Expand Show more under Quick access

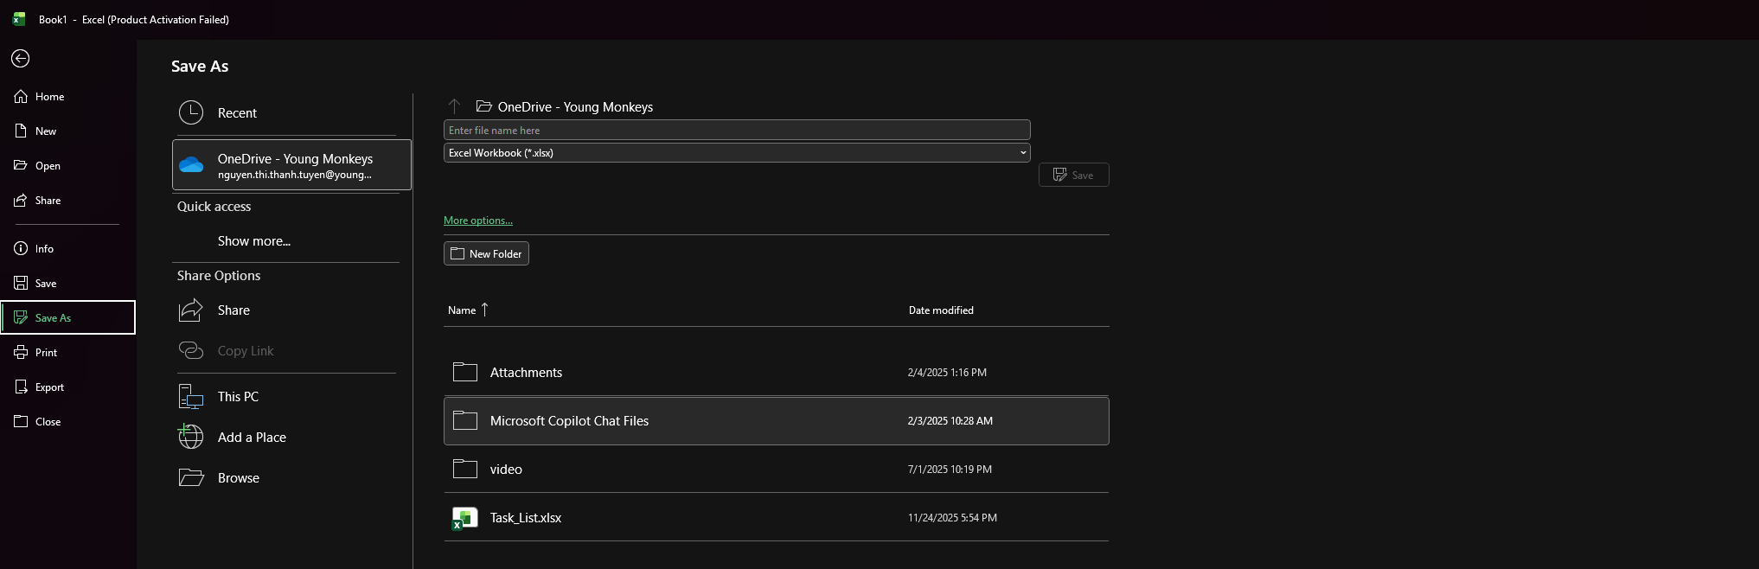click(253, 241)
